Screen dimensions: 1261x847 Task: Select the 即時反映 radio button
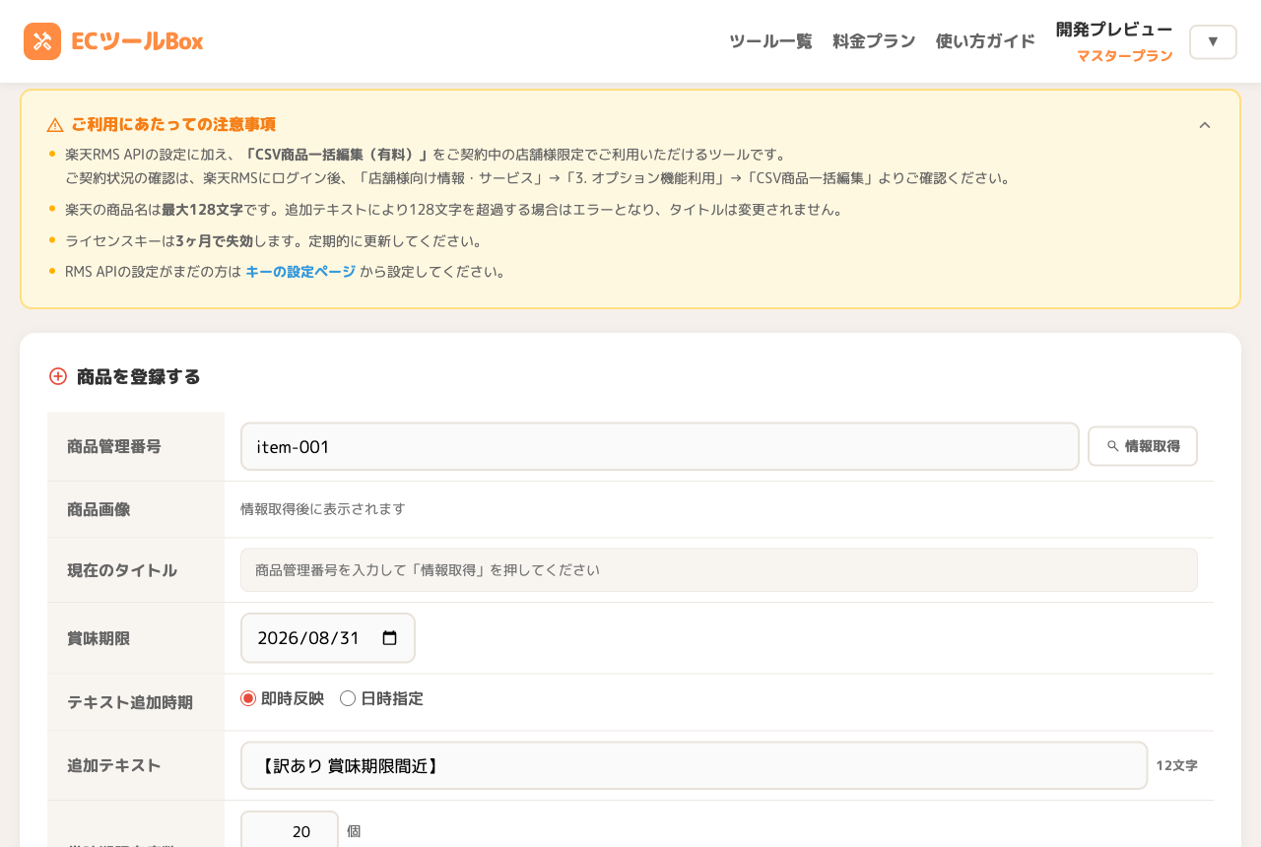tap(248, 698)
